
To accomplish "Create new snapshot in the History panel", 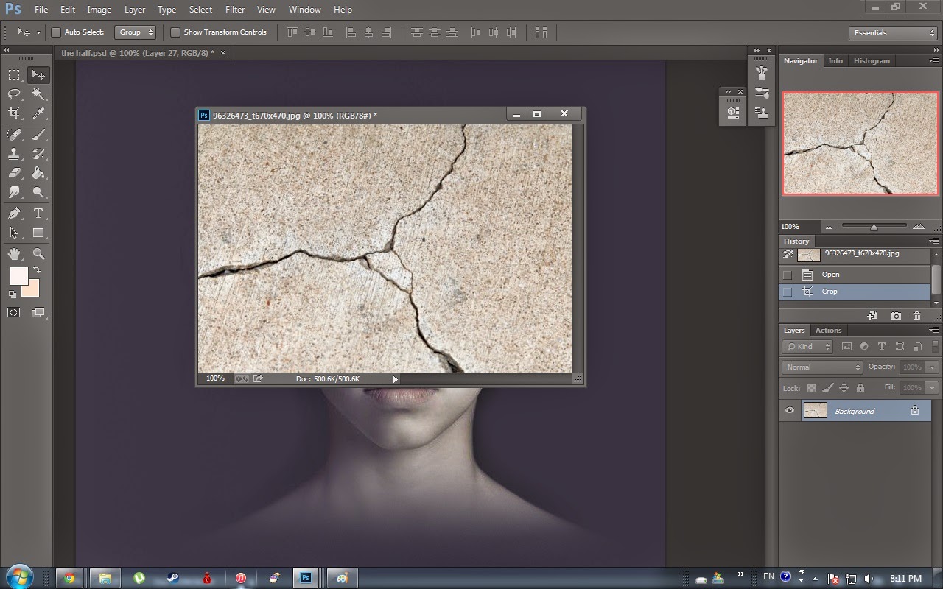I will [x=896, y=316].
